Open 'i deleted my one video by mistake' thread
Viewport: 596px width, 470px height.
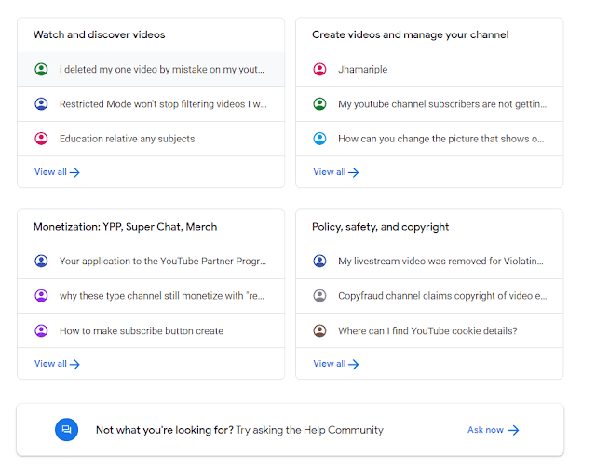(x=161, y=69)
